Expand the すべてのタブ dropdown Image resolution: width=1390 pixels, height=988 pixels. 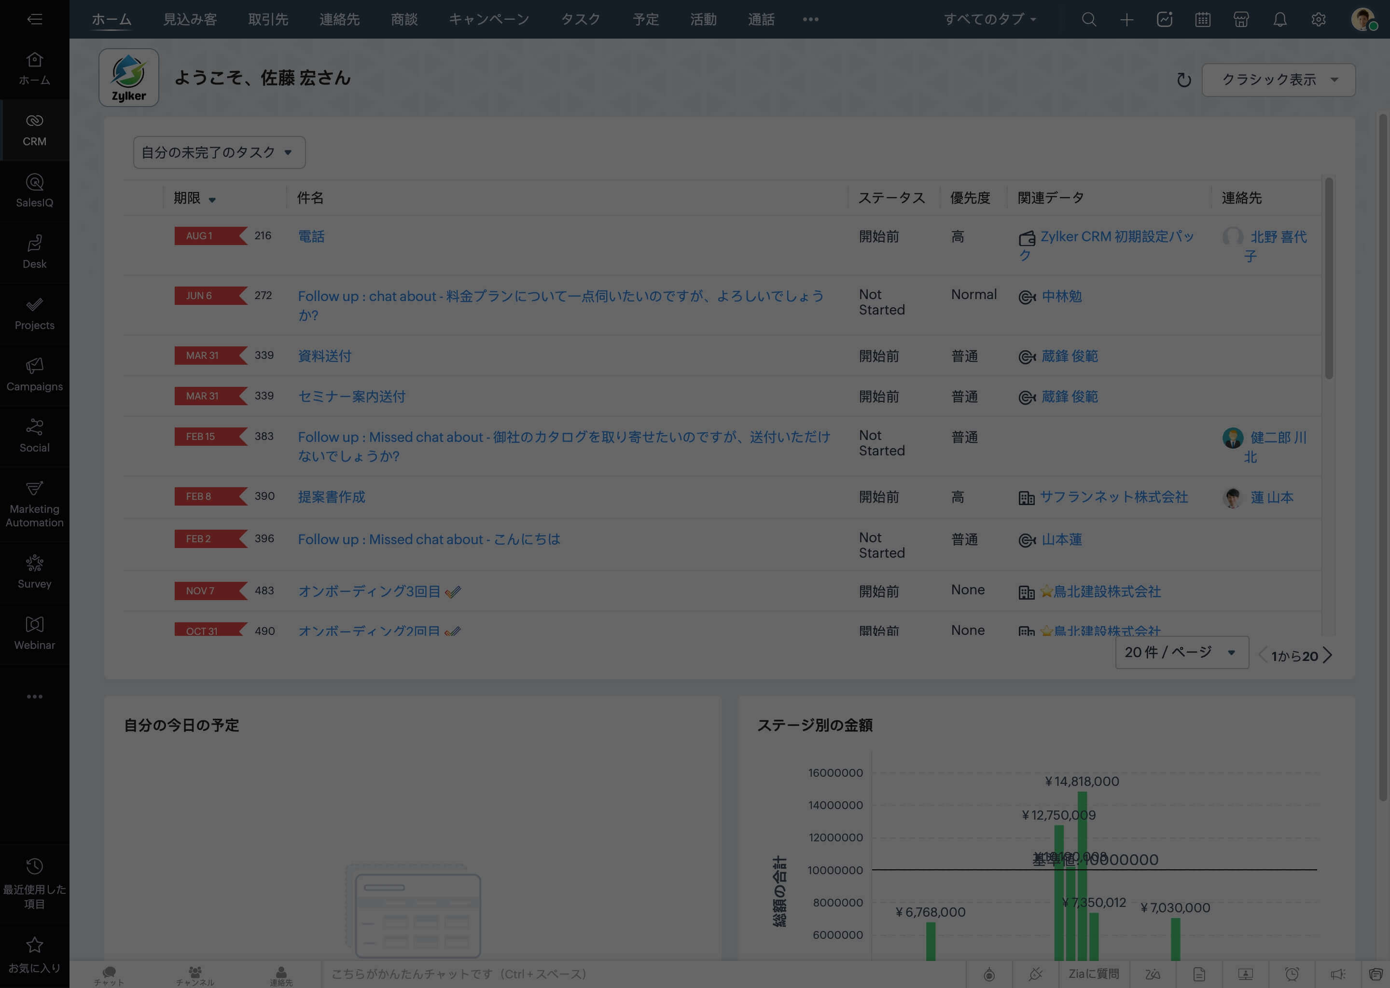(989, 19)
